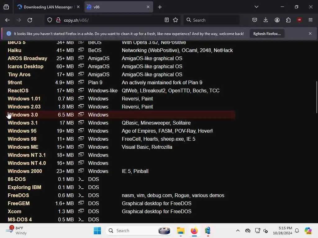Open MS-DOS 4 link
The height and width of the screenshot is (238, 318).
(20, 220)
